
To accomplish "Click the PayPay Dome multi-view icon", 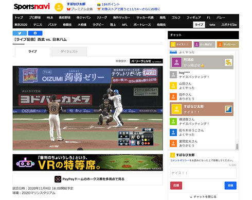I will (58, 179).
